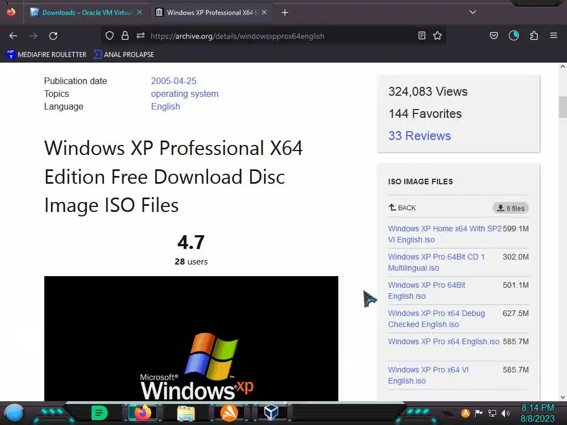The height and width of the screenshot is (425, 567).
Task: Download Windows XP Pro 64Bit English.iso
Action: click(427, 291)
